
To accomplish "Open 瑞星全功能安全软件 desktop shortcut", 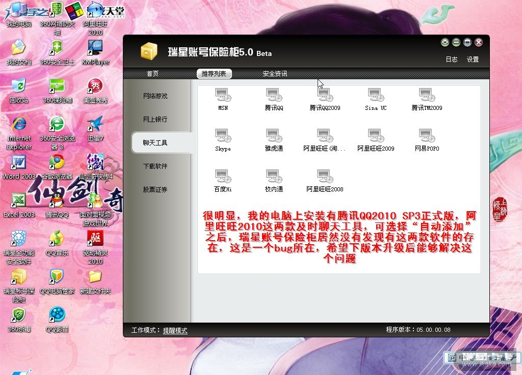I will [19, 247].
